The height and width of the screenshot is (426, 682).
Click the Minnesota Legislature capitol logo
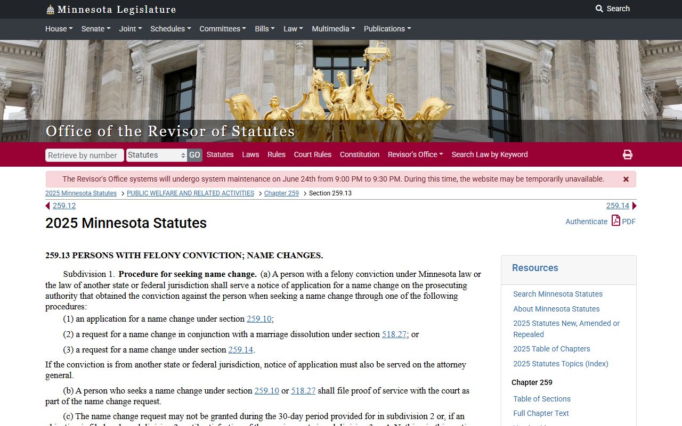tap(50, 10)
